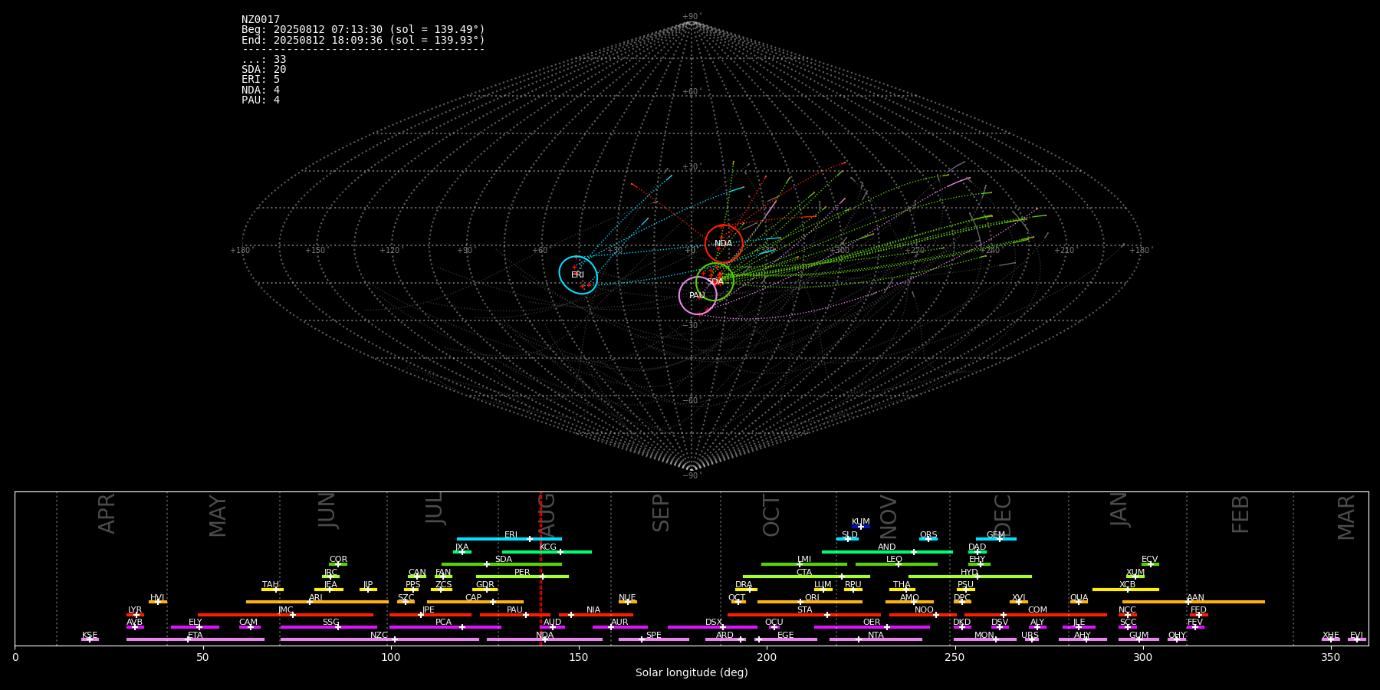This screenshot has height=690, width=1380.
Task: Click the CAP shower bar in the timeline
Action: click(x=475, y=602)
